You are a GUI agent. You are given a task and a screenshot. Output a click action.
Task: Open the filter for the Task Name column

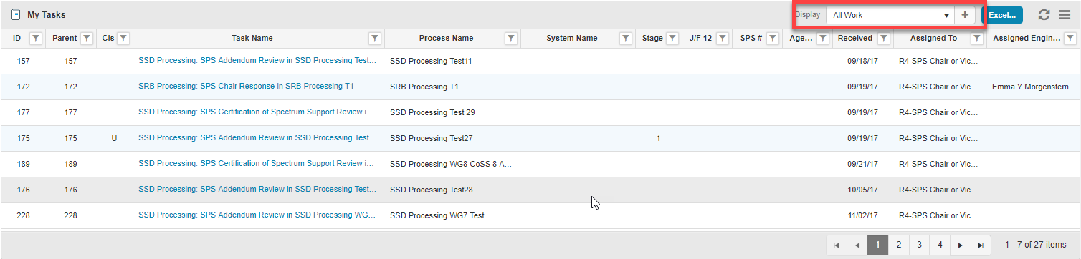[374, 39]
